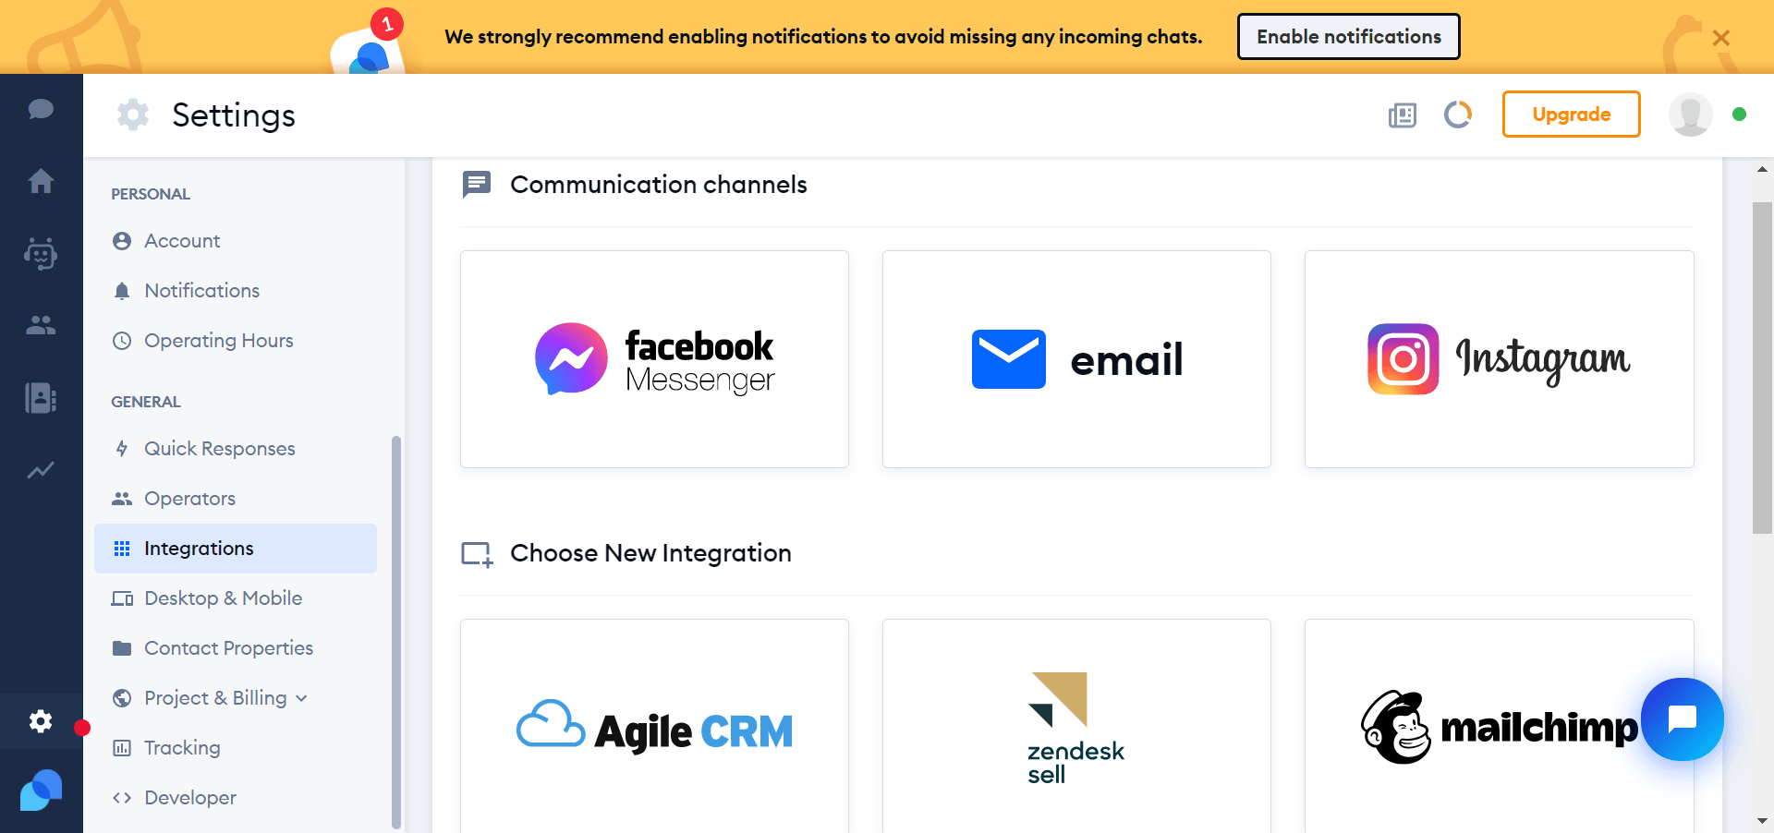Open contacts using the address book icon
Image resolution: width=1774 pixels, height=833 pixels.
tap(41, 398)
